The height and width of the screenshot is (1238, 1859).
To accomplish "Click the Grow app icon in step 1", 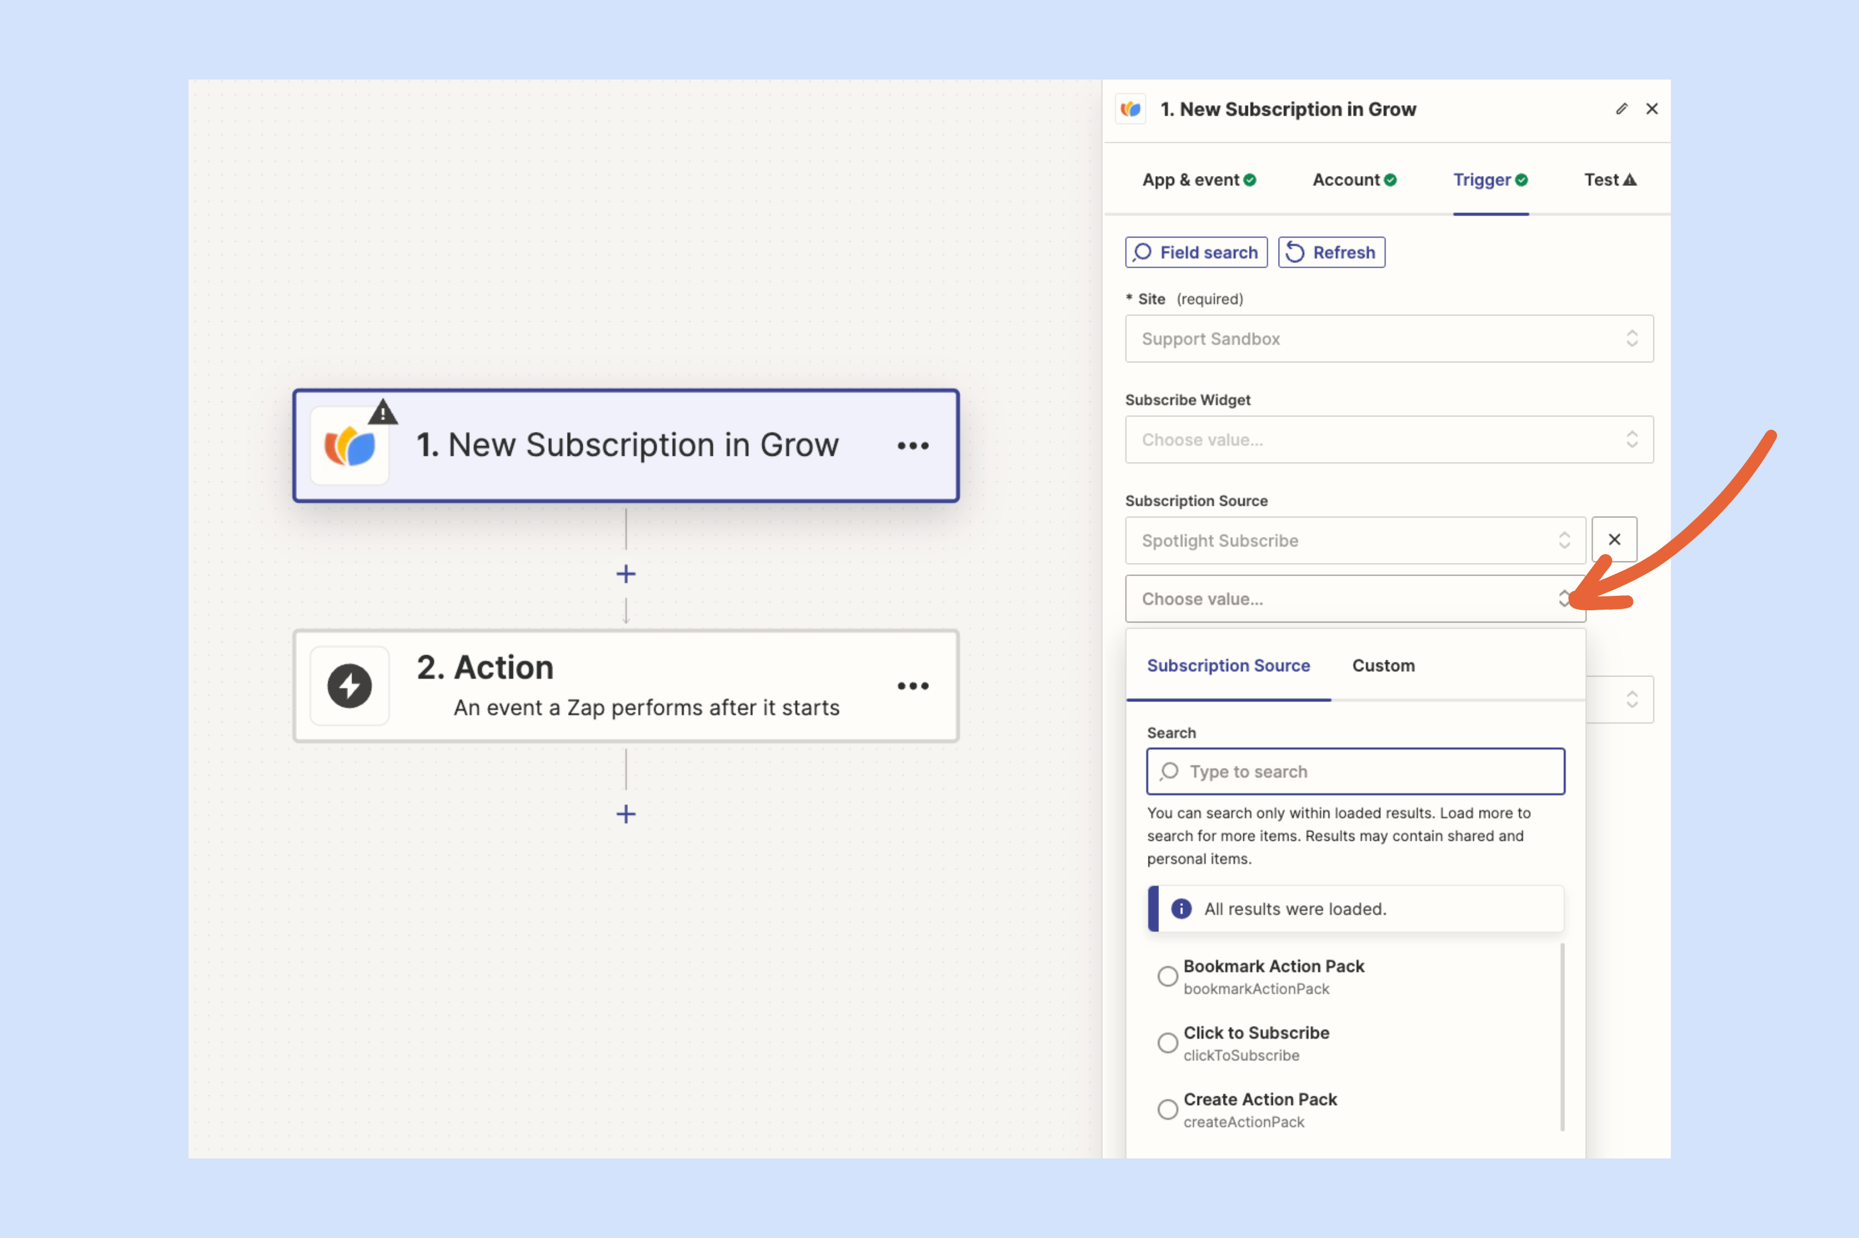I will pos(350,446).
